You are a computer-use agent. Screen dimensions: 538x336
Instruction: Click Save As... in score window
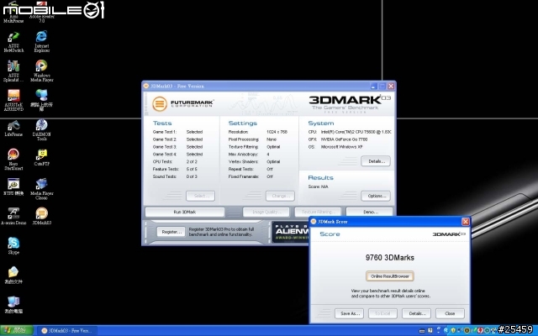(350, 313)
